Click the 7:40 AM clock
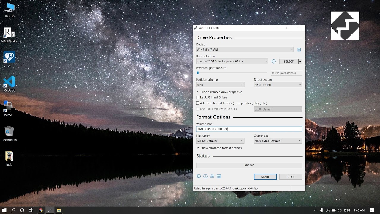The height and width of the screenshot is (214, 380). point(359,210)
